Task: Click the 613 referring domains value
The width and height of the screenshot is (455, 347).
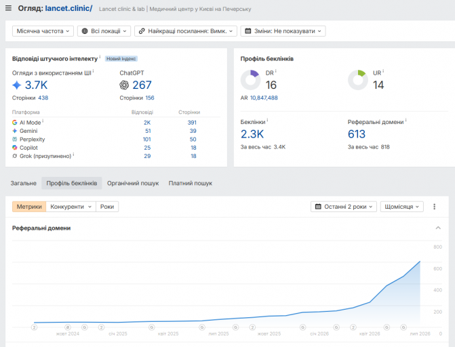Action: pyautogui.click(x=357, y=134)
